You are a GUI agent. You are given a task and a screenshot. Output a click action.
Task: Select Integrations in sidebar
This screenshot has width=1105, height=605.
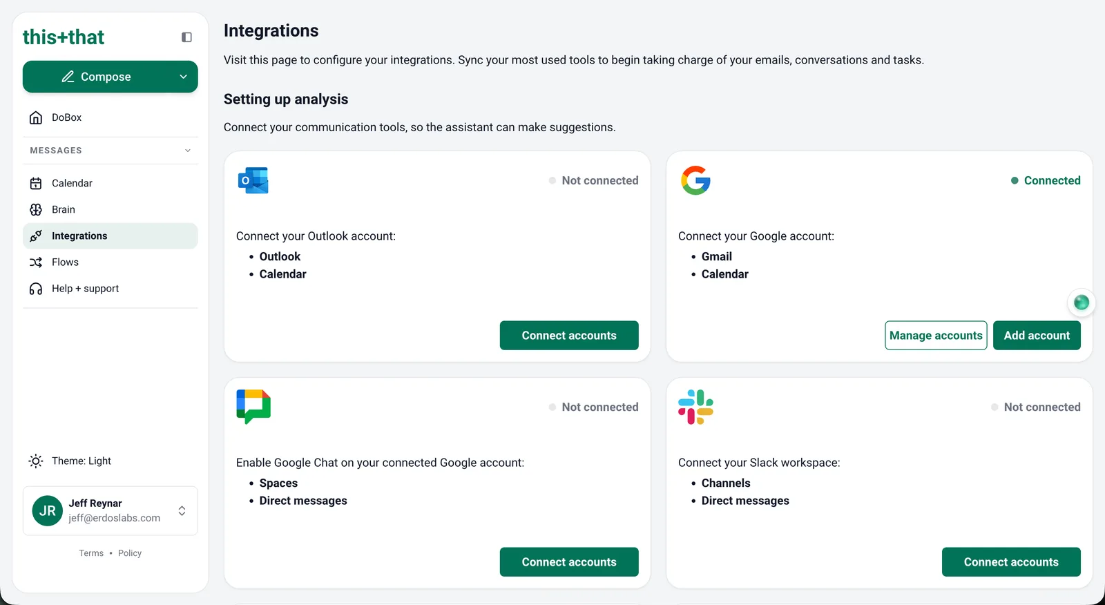[x=110, y=236]
